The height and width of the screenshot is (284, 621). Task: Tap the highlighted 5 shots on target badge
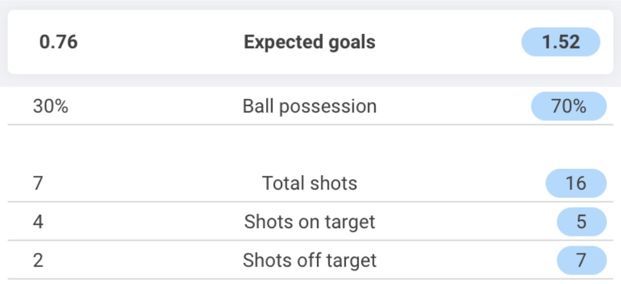pos(582,222)
